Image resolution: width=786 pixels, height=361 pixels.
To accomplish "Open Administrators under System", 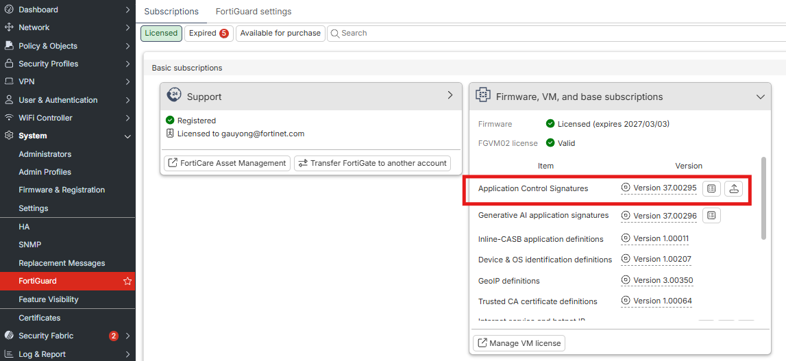I will 45,154.
